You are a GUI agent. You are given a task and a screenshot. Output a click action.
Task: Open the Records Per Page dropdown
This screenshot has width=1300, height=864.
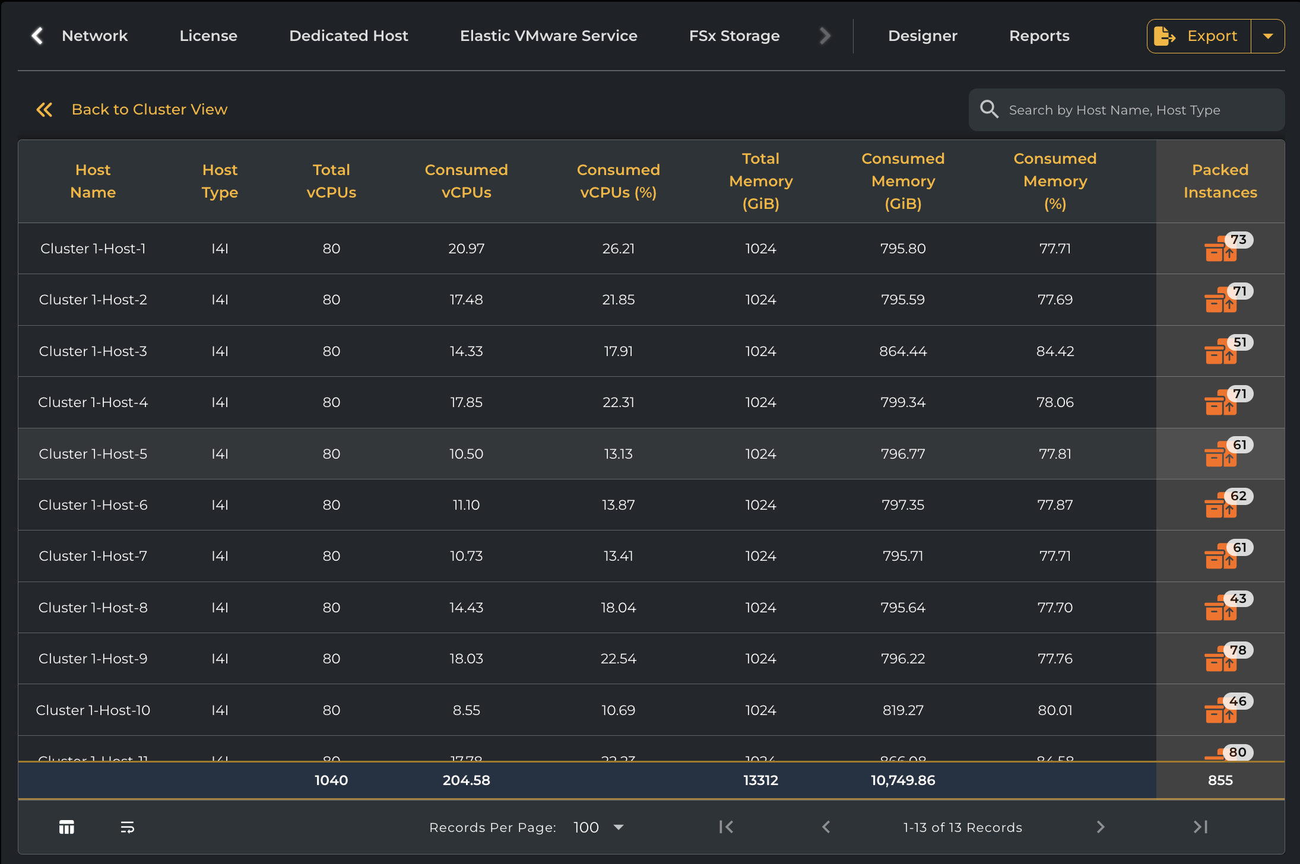[x=598, y=827]
